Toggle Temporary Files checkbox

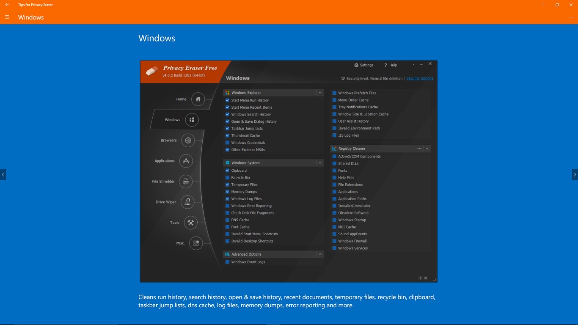click(x=228, y=185)
